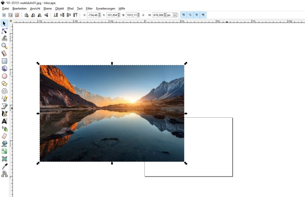Click Deselect toolbar icon
Screen dimensions: 305x197
[x=17, y=15]
